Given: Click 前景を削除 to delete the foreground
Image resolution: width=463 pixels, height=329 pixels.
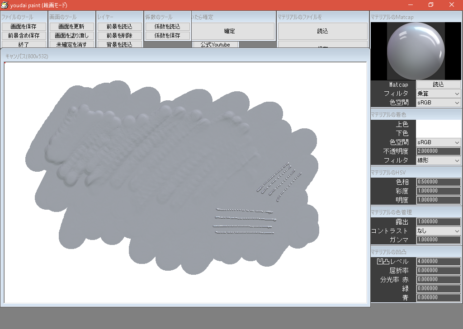Looking at the screenshot, I should [x=119, y=35].
